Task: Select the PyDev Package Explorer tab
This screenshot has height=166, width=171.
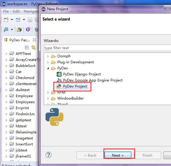Action: coord(20,40)
